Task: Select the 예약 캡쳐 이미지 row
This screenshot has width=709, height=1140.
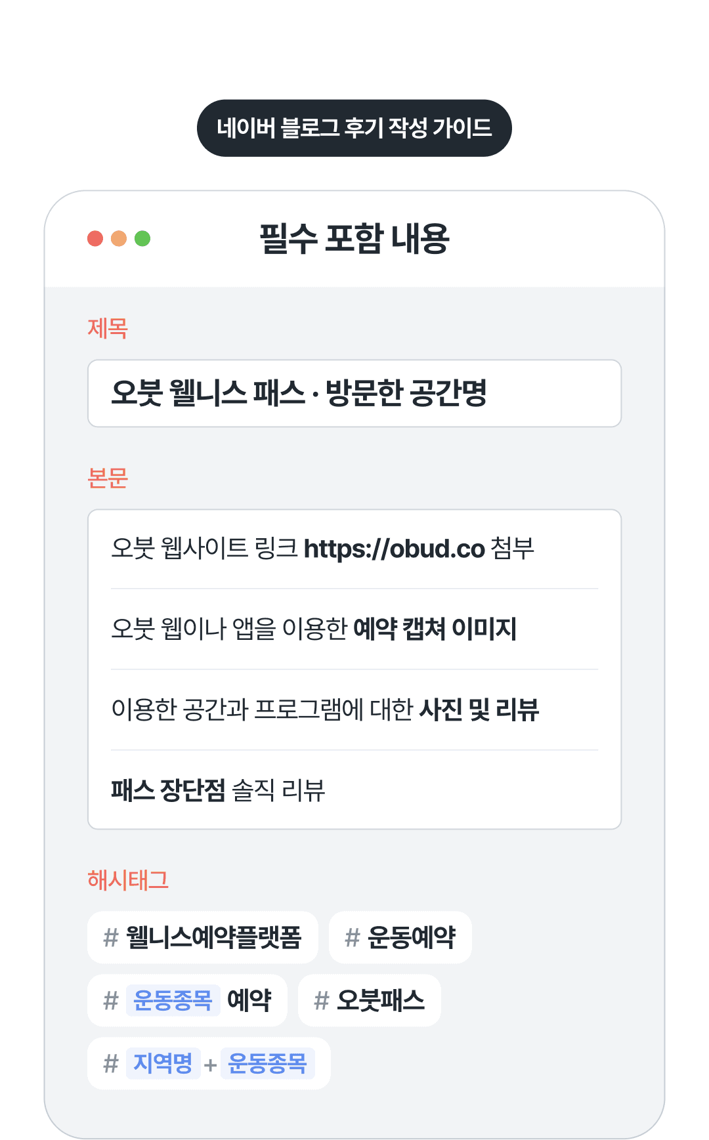Action: click(354, 629)
